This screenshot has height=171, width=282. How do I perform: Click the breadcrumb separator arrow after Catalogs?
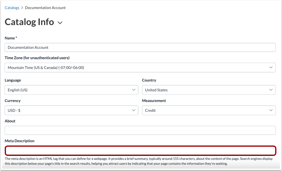coord(22,8)
